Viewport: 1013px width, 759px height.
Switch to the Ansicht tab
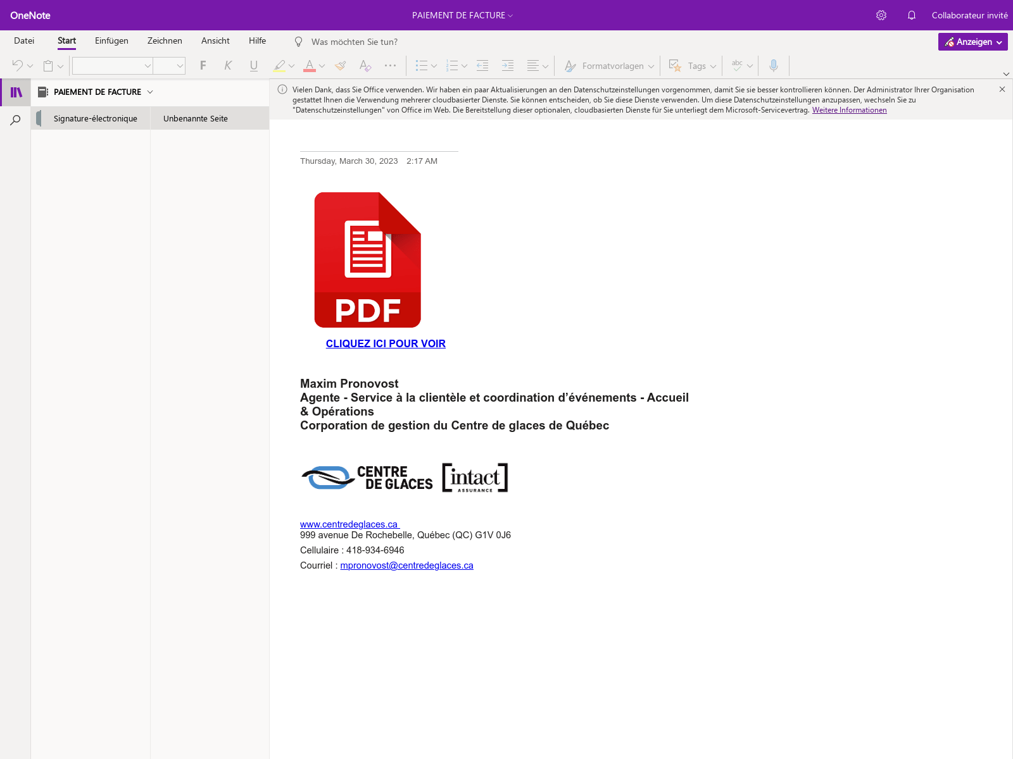(x=215, y=40)
